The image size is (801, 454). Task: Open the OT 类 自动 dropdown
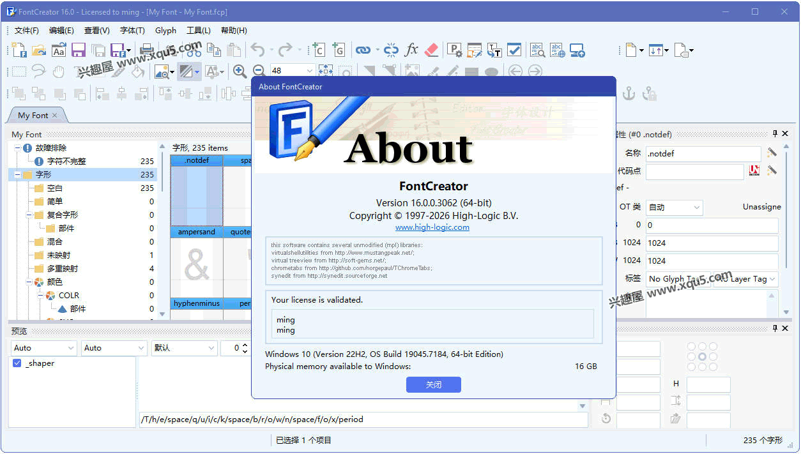(x=674, y=207)
